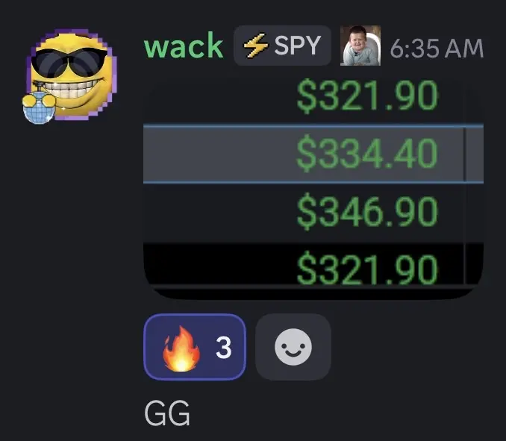Click the SPY server tag badge
Image resolution: width=506 pixels, height=441 pixels.
(x=282, y=46)
